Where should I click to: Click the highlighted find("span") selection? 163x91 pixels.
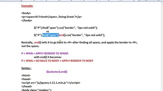[x=51, y=35]
